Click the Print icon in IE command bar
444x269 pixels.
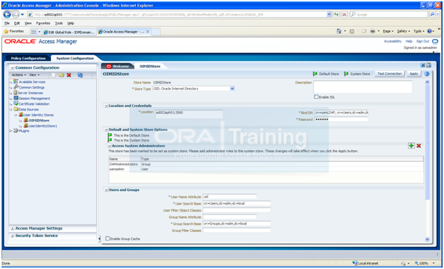(373, 31)
